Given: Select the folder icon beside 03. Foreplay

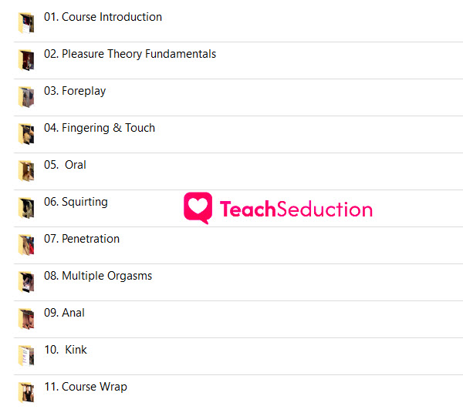Looking at the screenshot, I should [x=26, y=97].
